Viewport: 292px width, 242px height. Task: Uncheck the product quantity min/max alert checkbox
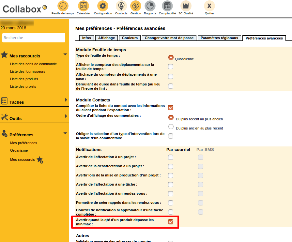171,222
